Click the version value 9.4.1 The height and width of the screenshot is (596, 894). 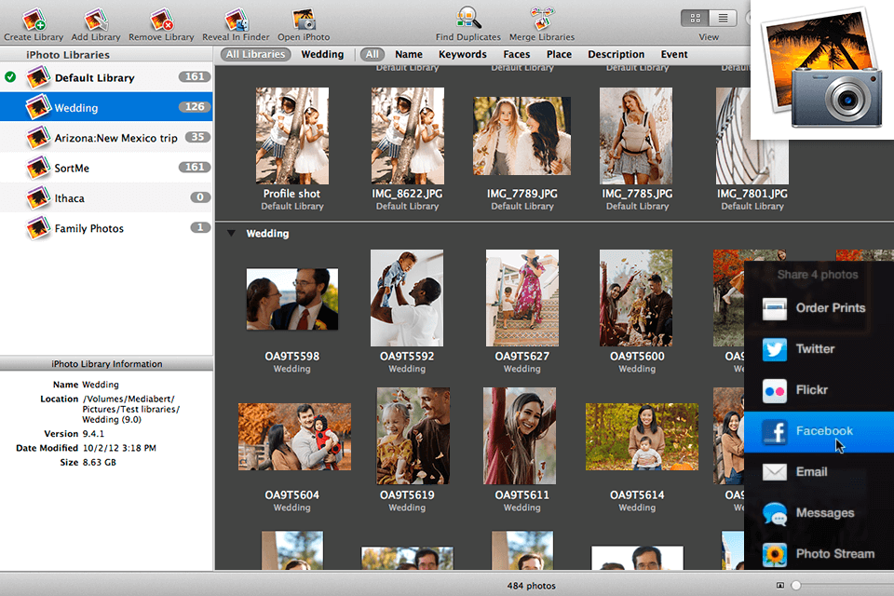93,433
